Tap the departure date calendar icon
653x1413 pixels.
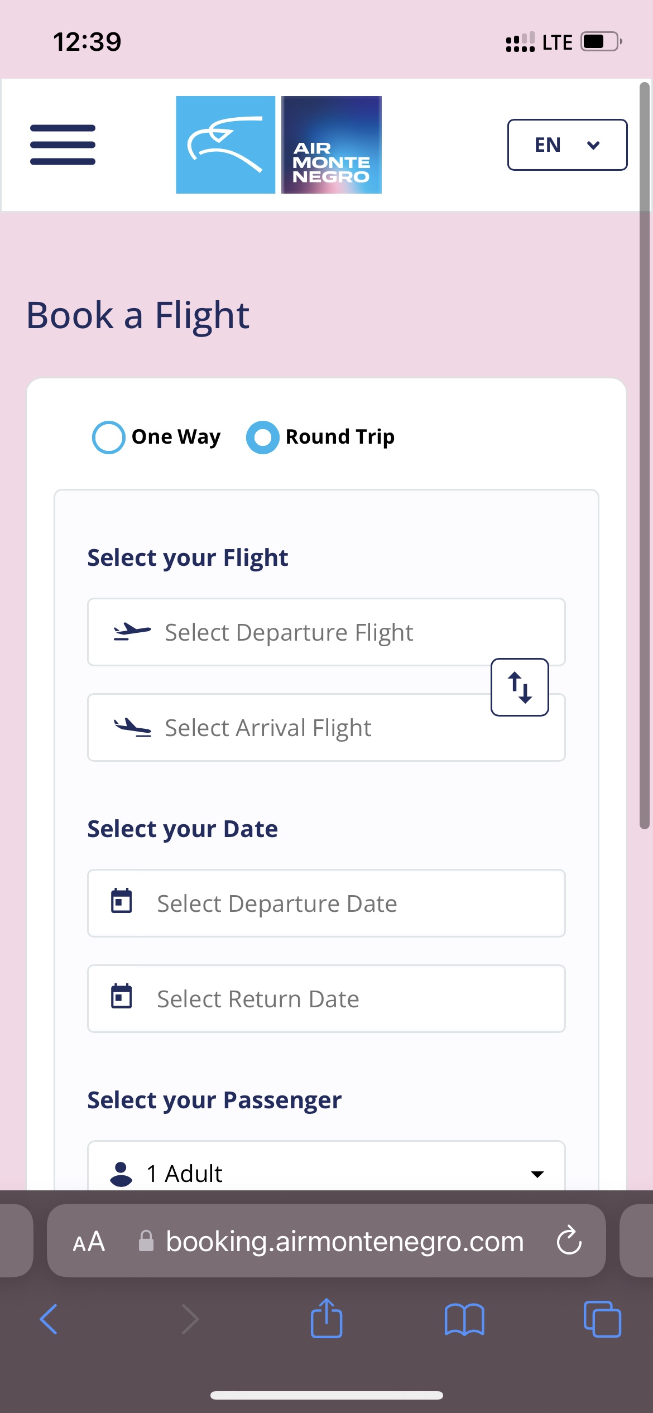(x=122, y=901)
